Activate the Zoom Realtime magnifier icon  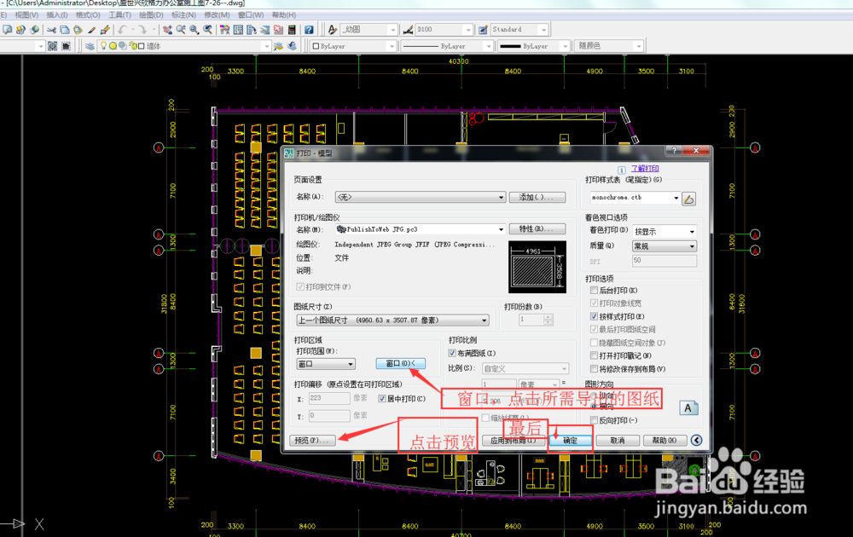tap(181, 29)
